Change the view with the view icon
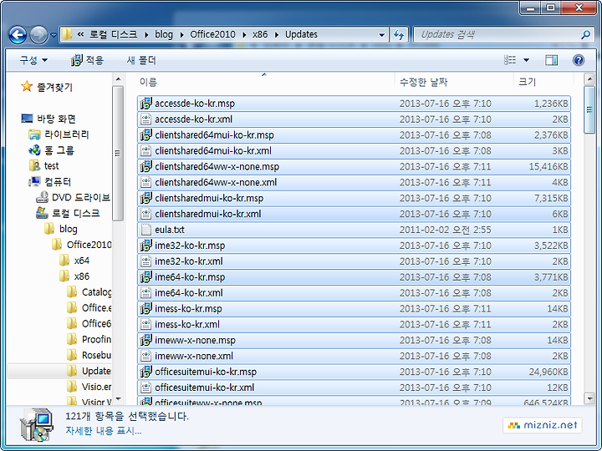 [510, 60]
